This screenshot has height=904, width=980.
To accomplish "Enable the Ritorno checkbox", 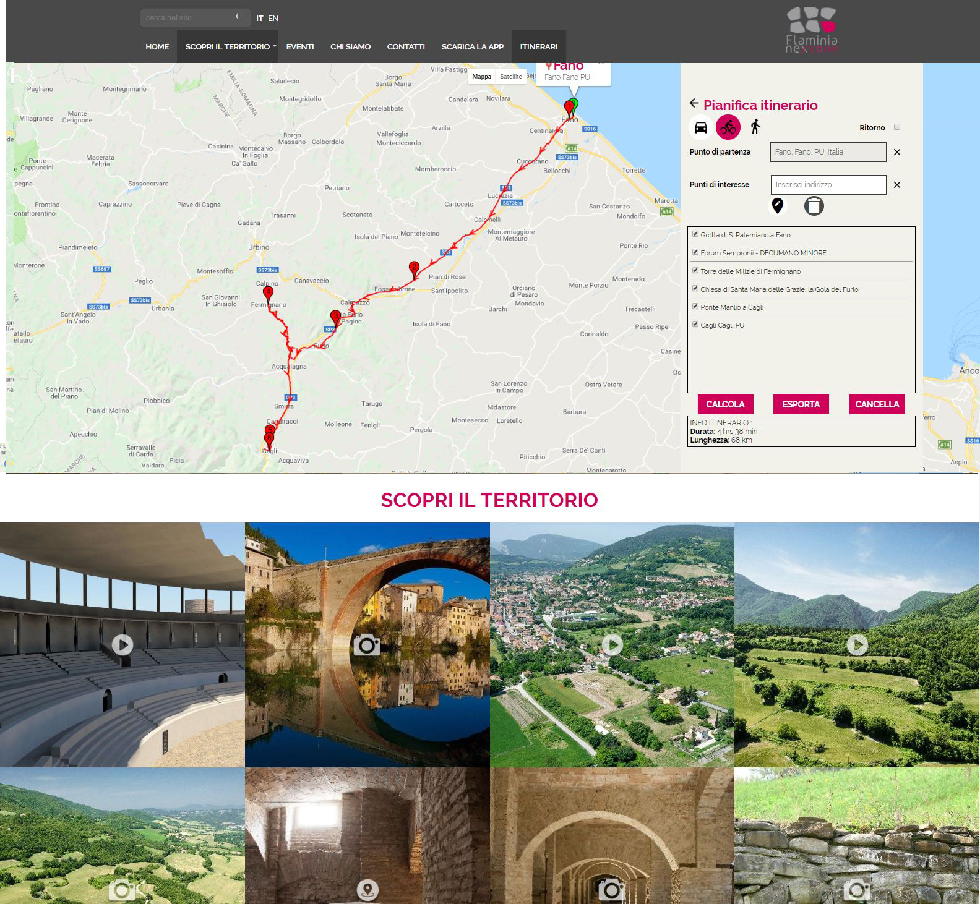I will pos(897,127).
